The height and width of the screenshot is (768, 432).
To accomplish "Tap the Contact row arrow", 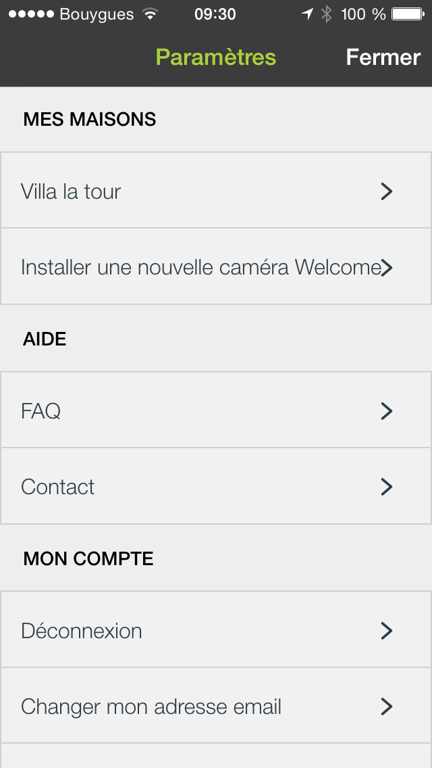I will click(x=386, y=487).
